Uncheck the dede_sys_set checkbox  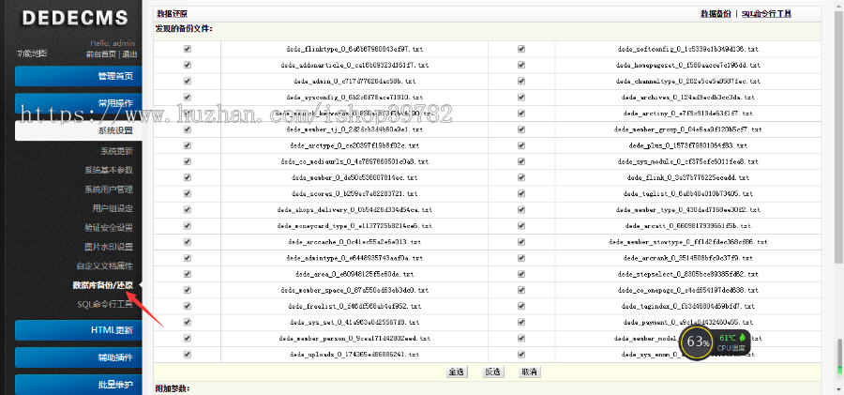click(187, 322)
